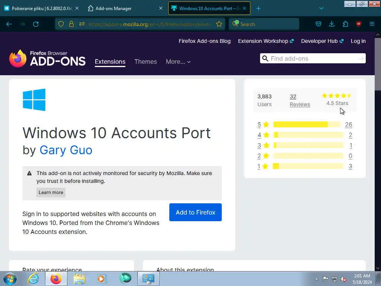Viewport: 381px width, 286px height.
Task: Open the uBlock Origin toolbar icon
Action: pos(359,24)
